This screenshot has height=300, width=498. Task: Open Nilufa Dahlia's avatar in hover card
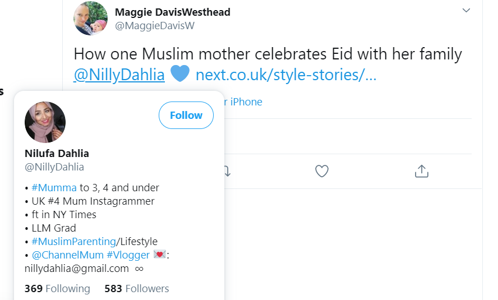tap(45, 122)
